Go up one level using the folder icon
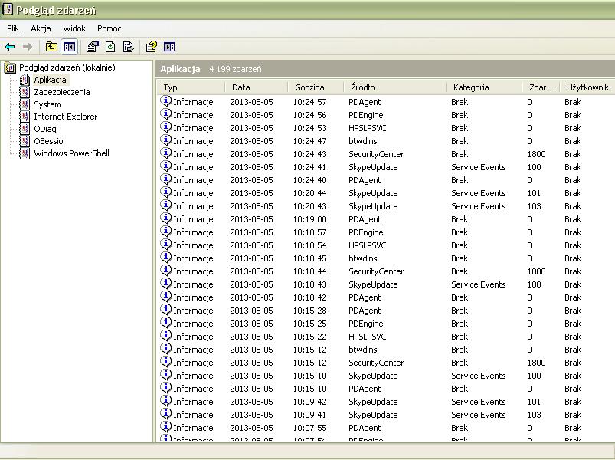Image resolution: width=615 pixels, height=460 pixels. (x=51, y=47)
